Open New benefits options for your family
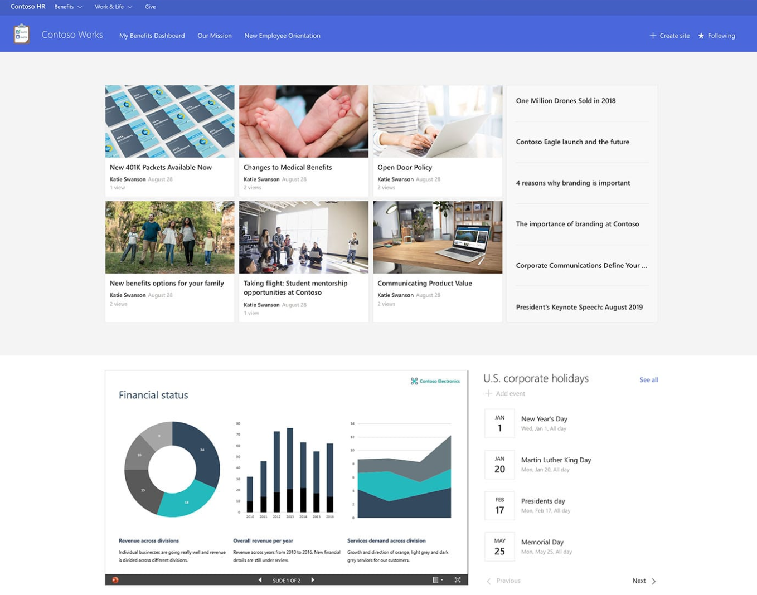Viewport: 757px width, 595px height. point(167,283)
